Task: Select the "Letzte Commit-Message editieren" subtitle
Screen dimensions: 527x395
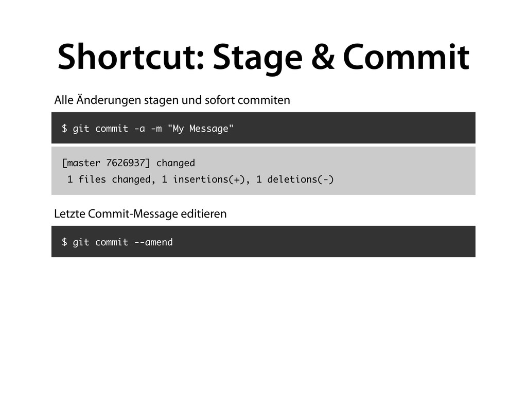Action: tap(140, 213)
